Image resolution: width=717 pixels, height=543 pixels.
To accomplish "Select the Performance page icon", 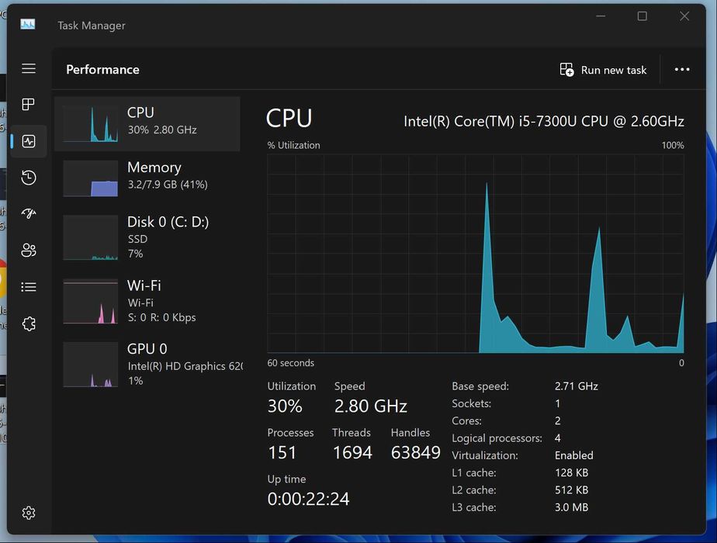I will [29, 141].
